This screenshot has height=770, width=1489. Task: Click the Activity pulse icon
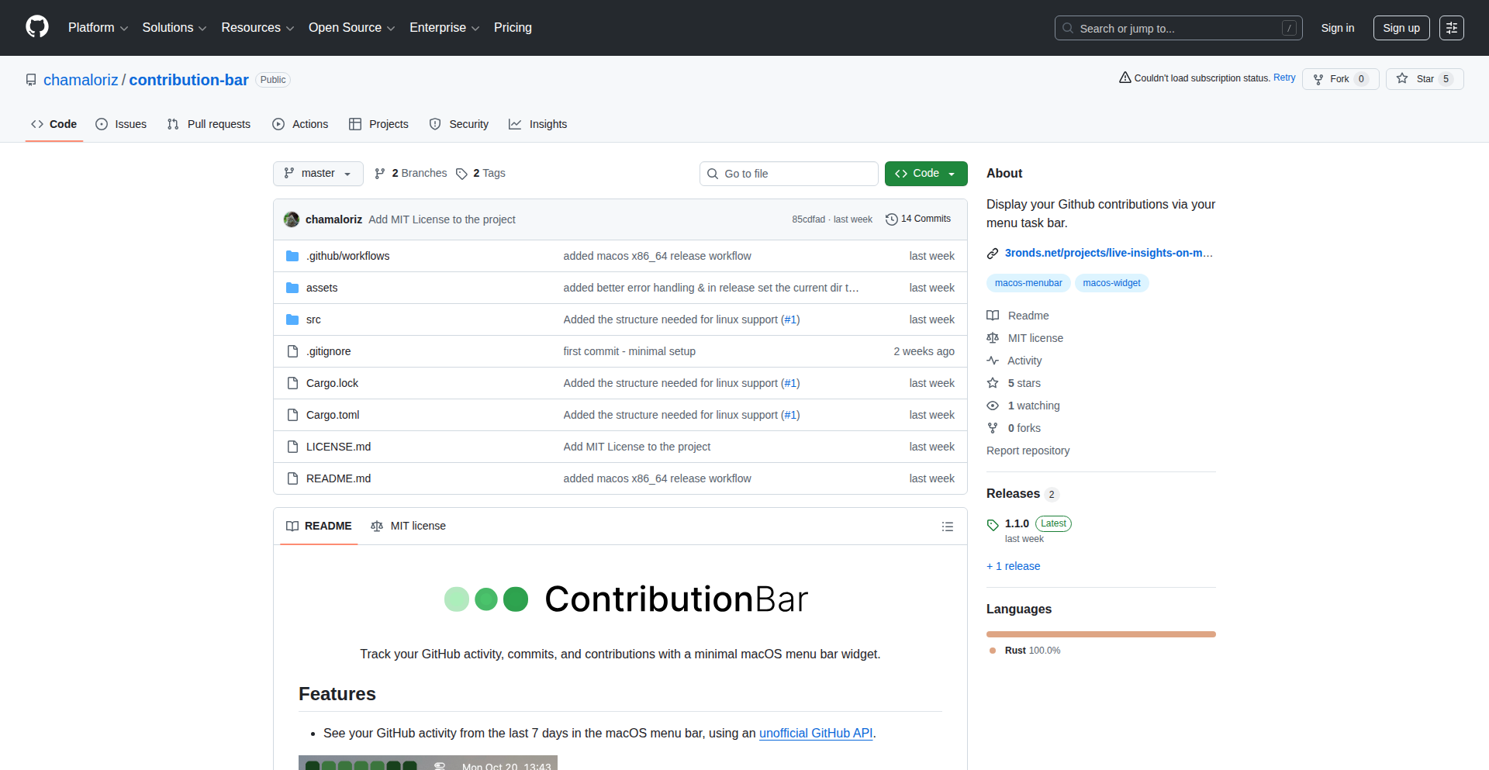tap(993, 360)
